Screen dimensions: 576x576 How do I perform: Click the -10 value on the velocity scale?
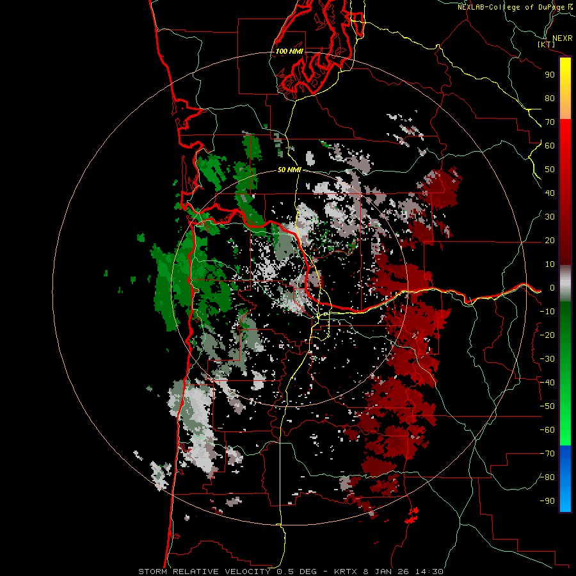[x=547, y=312]
